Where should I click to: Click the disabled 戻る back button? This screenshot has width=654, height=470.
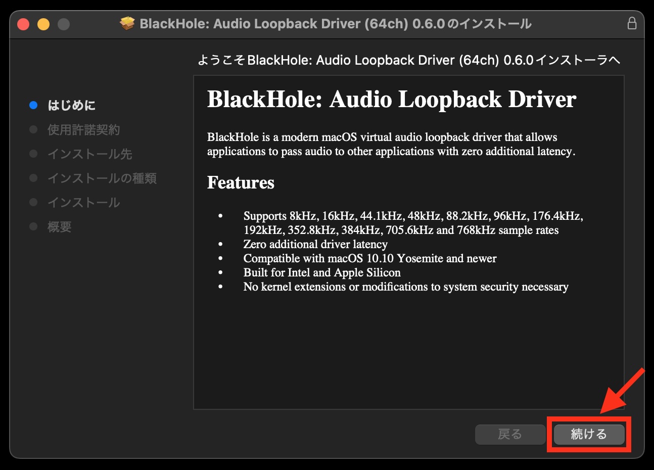[x=510, y=434]
